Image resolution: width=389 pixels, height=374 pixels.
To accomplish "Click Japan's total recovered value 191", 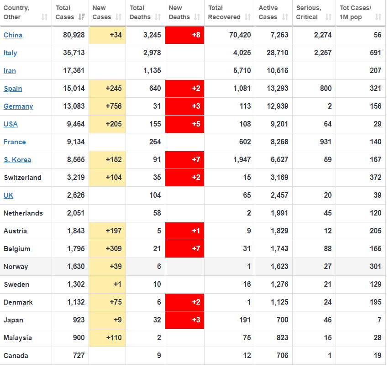I will (x=245, y=320).
